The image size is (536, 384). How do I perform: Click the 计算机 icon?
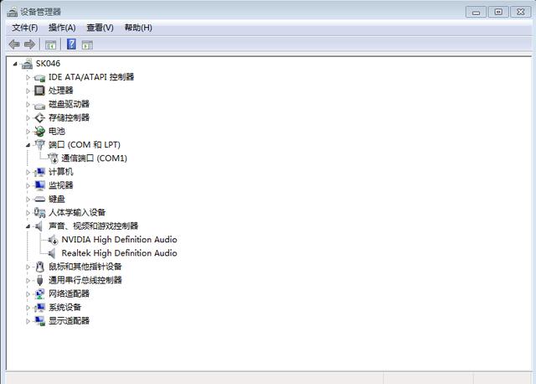click(39, 172)
